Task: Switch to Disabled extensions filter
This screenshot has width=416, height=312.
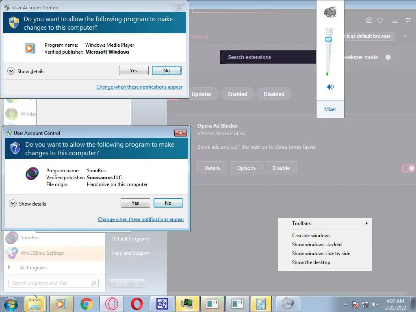Action: (274, 94)
